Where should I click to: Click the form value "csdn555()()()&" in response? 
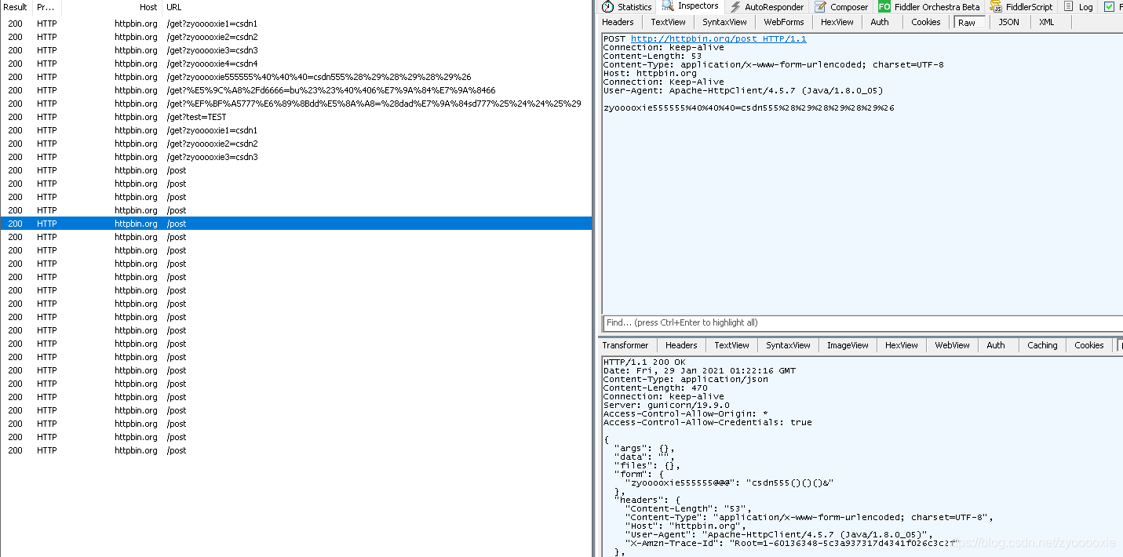789,482
